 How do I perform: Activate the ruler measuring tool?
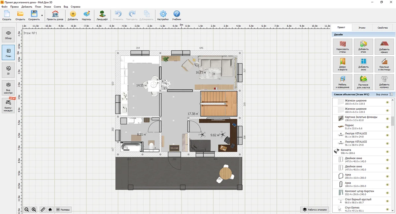coord(43,209)
